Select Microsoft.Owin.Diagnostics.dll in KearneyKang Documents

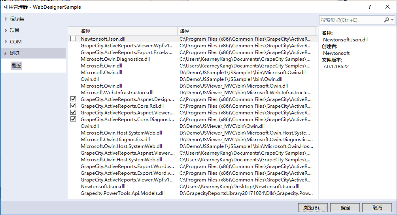[x=193, y=59]
